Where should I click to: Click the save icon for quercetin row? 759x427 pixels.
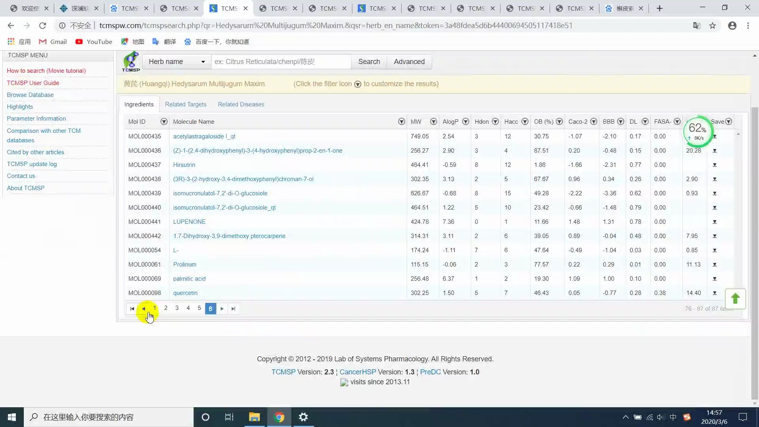click(x=715, y=293)
